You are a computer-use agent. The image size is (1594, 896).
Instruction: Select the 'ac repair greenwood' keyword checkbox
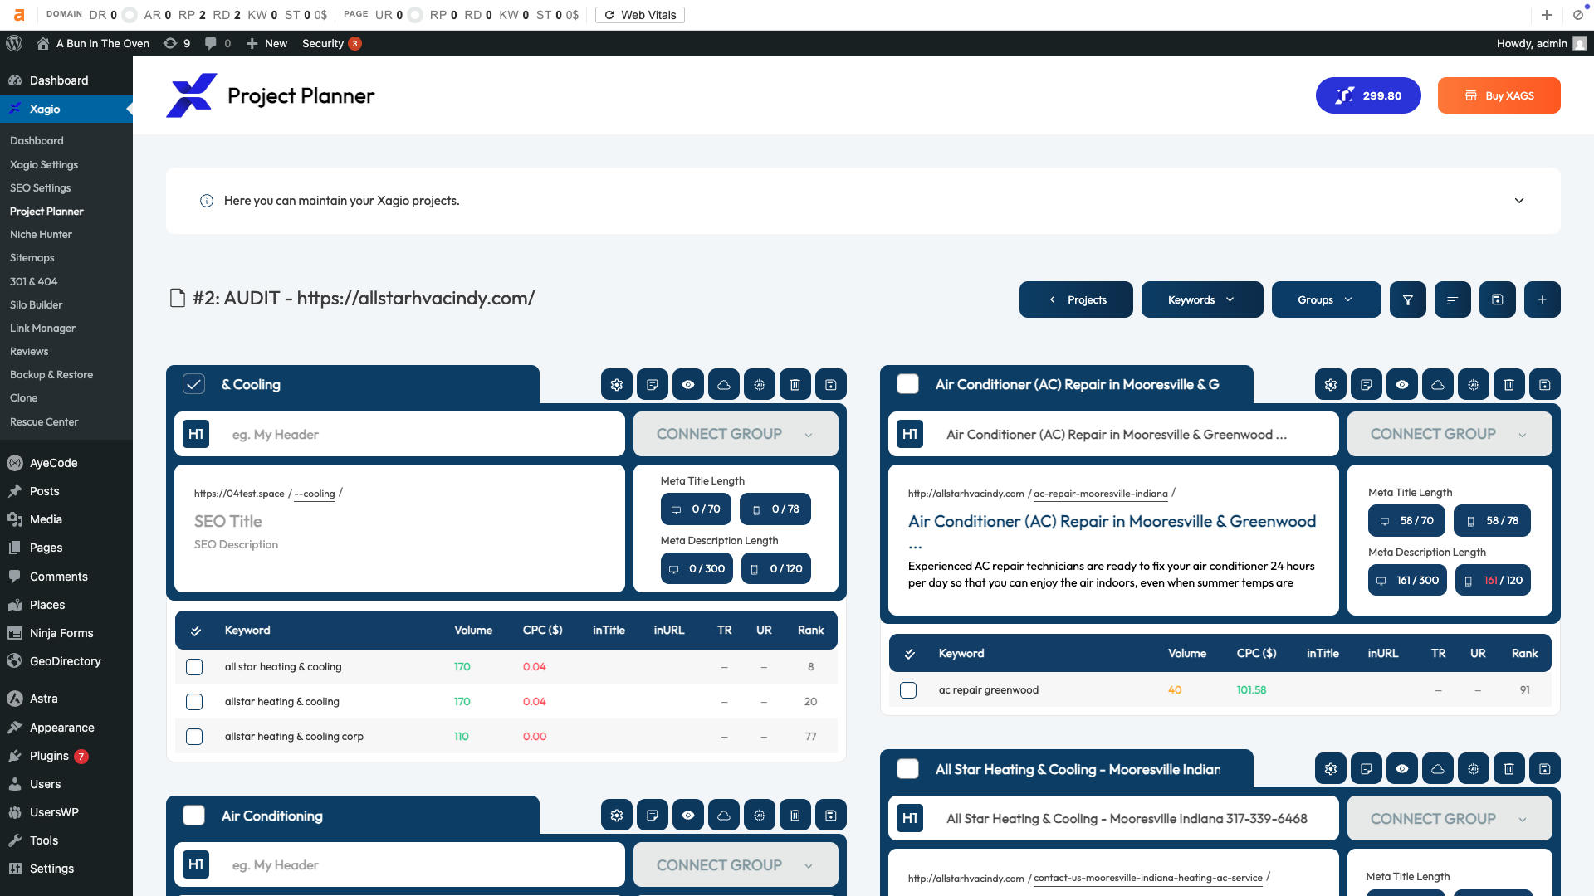tap(908, 690)
